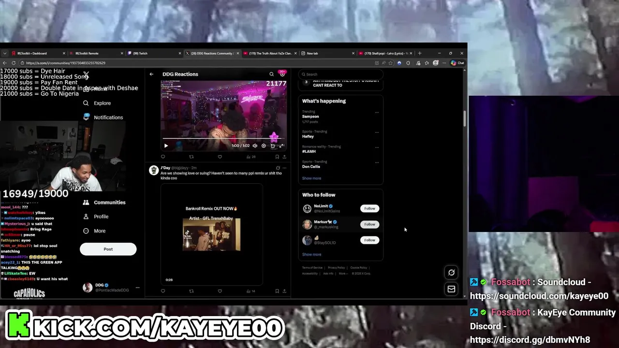Open top video's playback settings gear

pos(264,145)
